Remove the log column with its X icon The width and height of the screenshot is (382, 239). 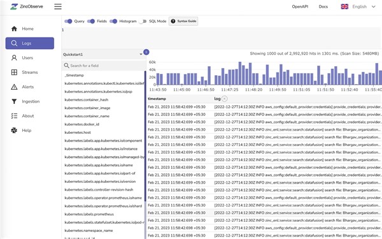(225, 99)
